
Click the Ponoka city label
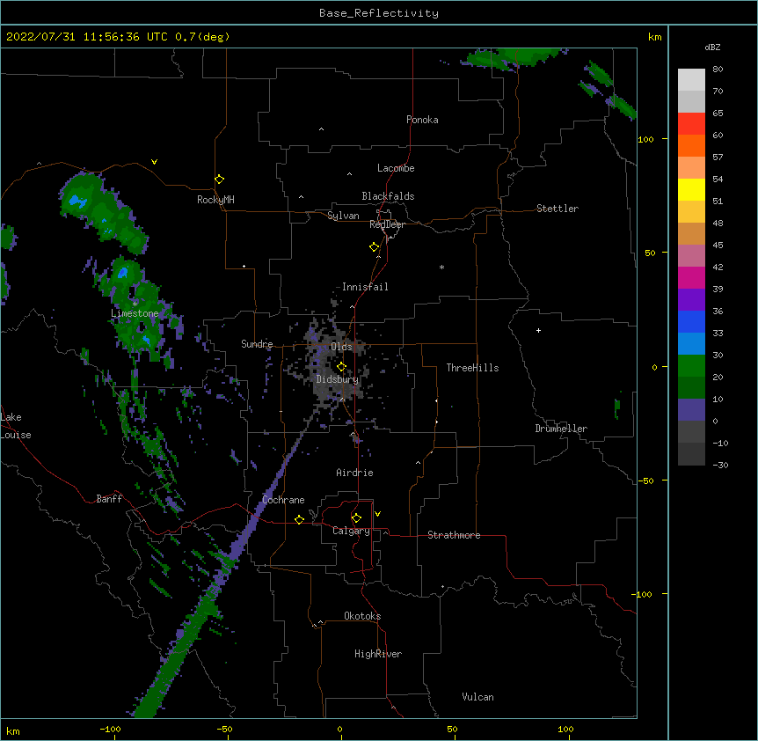pos(422,120)
